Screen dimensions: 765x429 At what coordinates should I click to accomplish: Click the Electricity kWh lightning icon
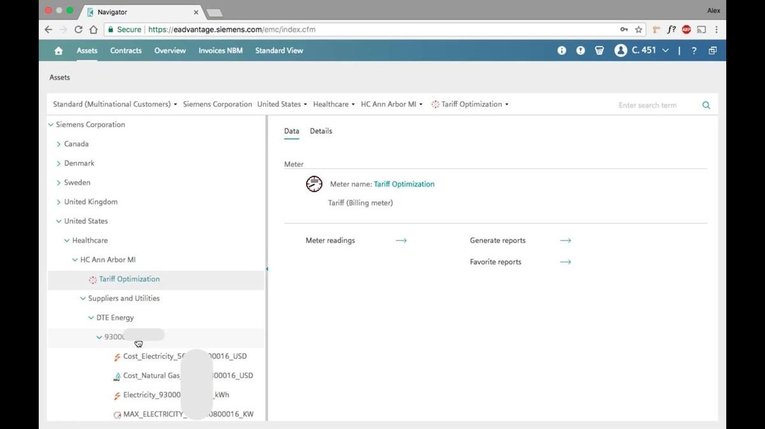(117, 395)
